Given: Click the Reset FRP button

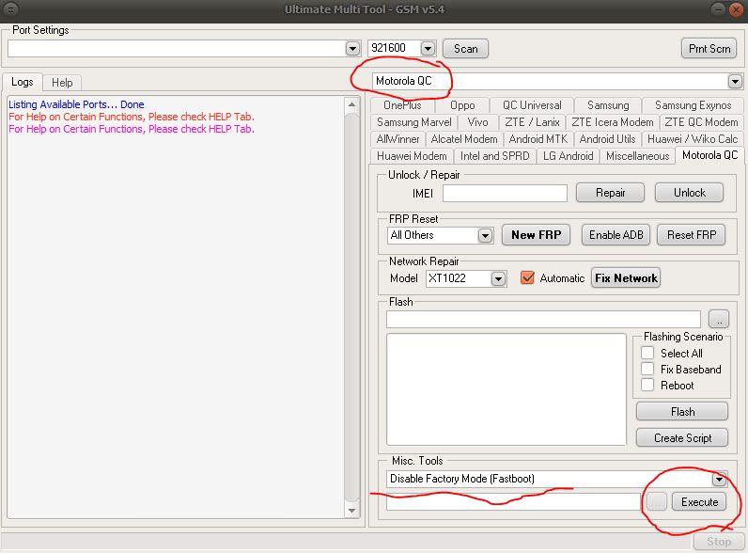Looking at the screenshot, I should coord(692,235).
